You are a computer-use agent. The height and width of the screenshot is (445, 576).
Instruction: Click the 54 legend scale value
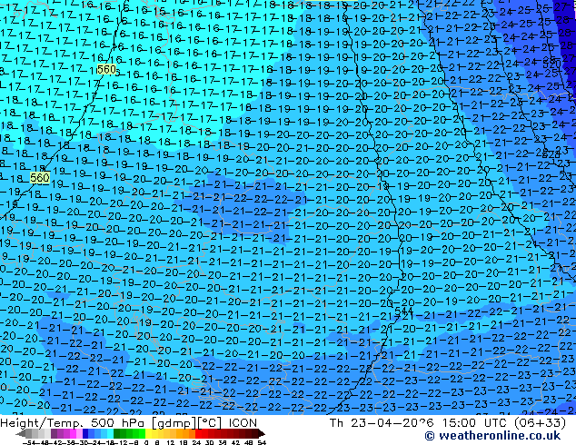click(x=262, y=443)
